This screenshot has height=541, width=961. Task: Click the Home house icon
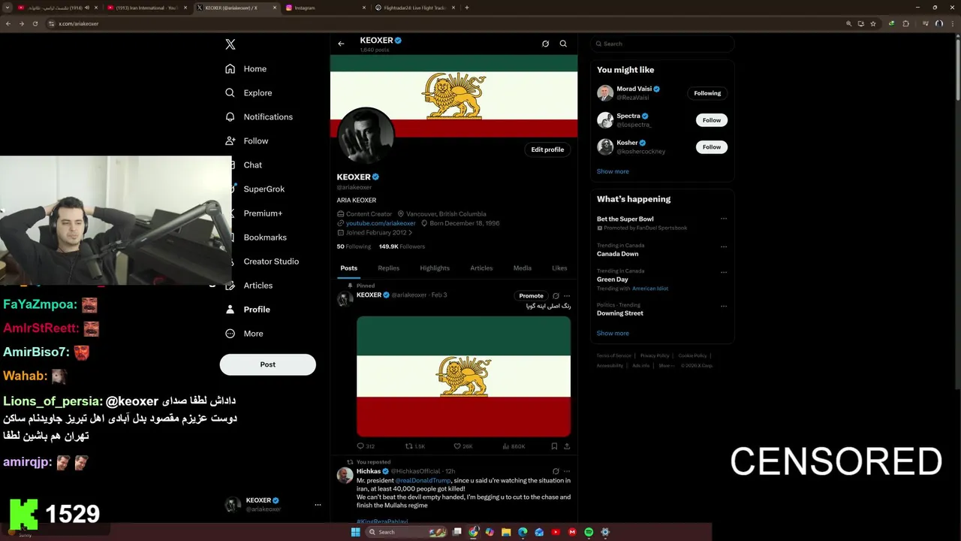230,68
